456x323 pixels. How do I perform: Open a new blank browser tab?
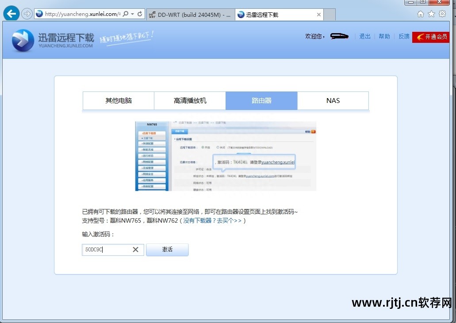click(330, 15)
